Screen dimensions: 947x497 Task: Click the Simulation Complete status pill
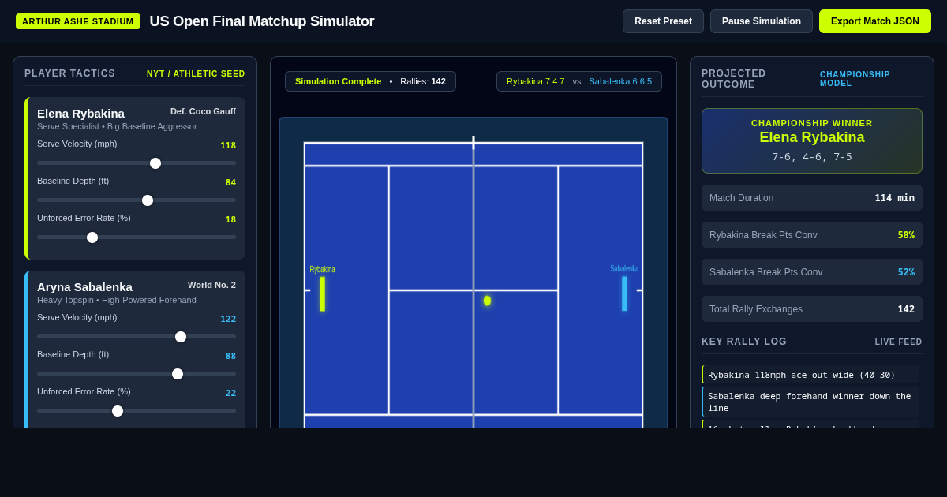370,81
